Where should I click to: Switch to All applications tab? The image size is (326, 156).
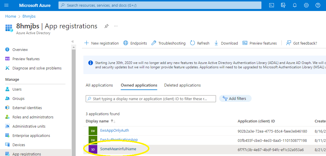click(99, 85)
